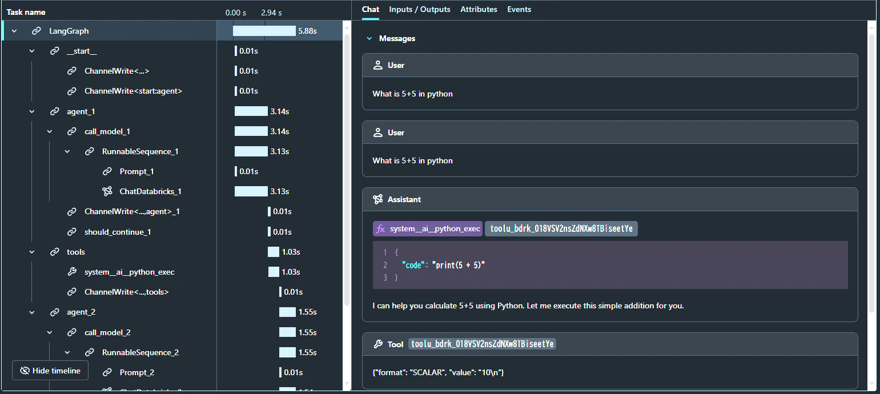Click the wrench icon in Tool message header
This screenshot has height=394, width=880.
click(x=377, y=344)
